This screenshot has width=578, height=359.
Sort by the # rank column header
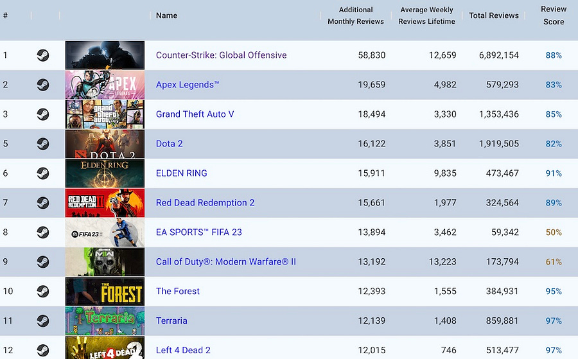point(5,15)
